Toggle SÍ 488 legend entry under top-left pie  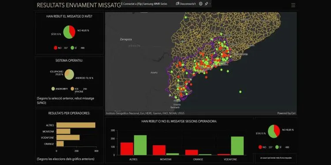(78, 48)
